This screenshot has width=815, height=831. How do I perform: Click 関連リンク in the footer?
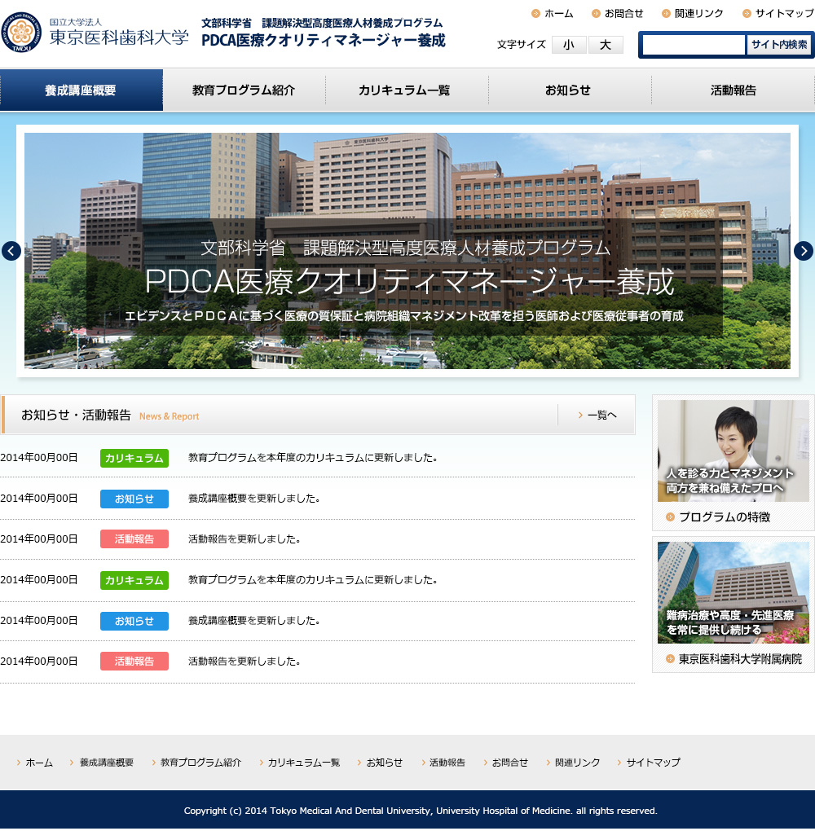tap(577, 763)
